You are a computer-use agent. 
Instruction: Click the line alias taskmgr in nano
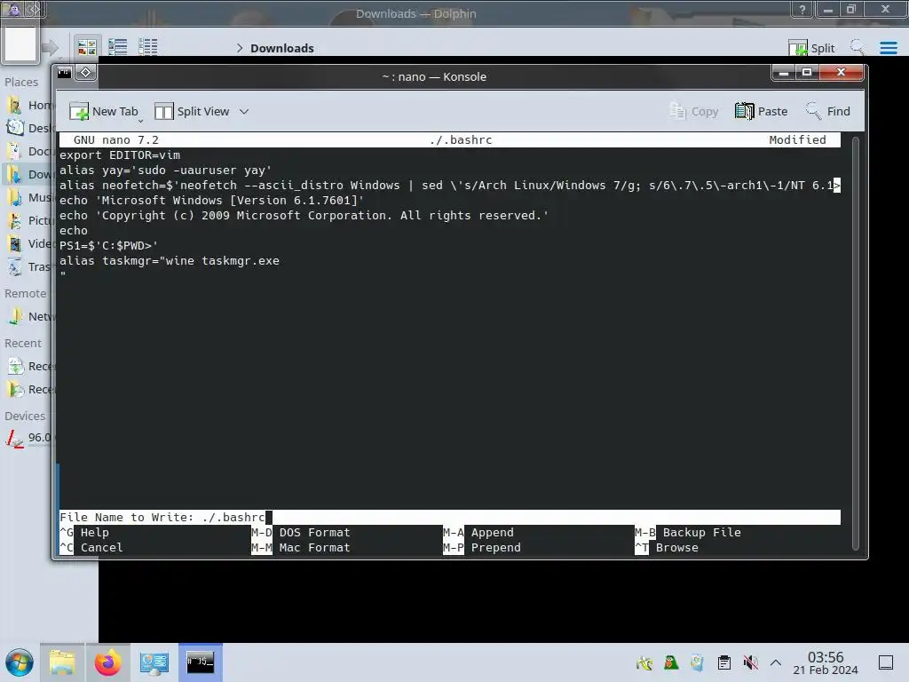170,261
